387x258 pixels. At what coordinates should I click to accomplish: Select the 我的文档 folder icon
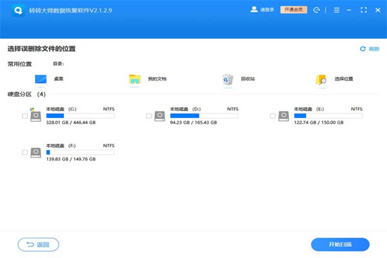click(x=135, y=79)
